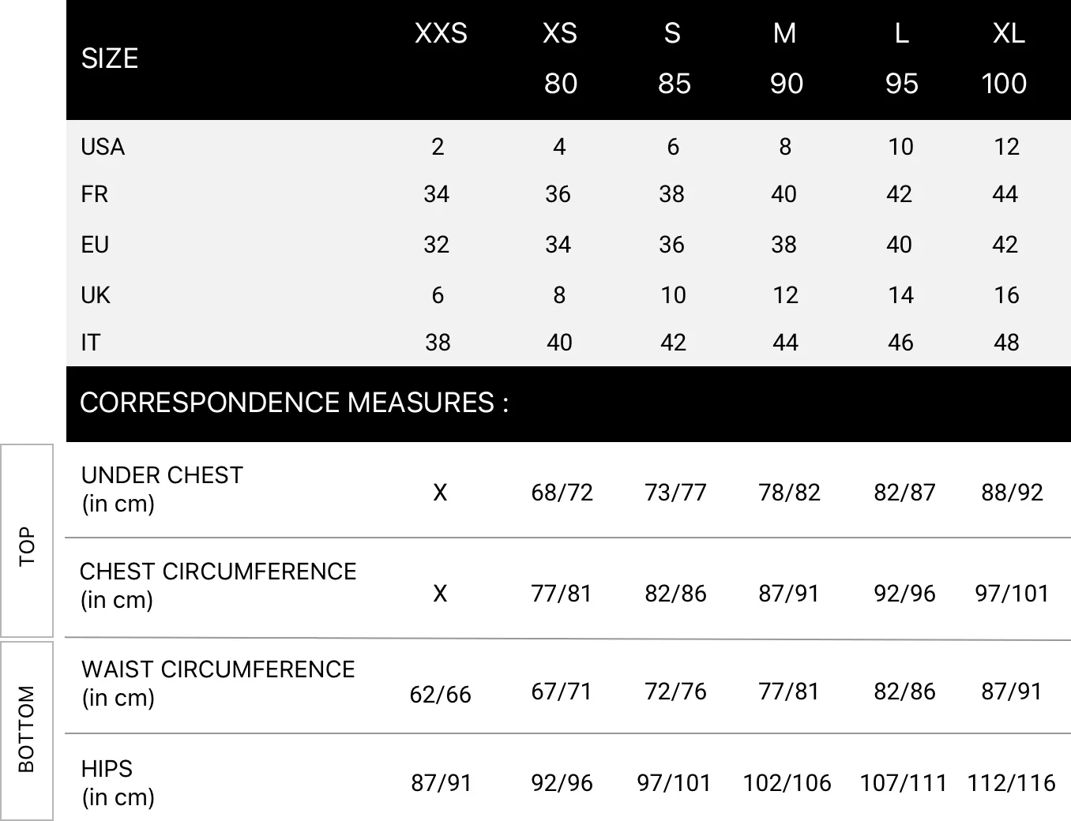Select the XXS size column header

click(441, 34)
